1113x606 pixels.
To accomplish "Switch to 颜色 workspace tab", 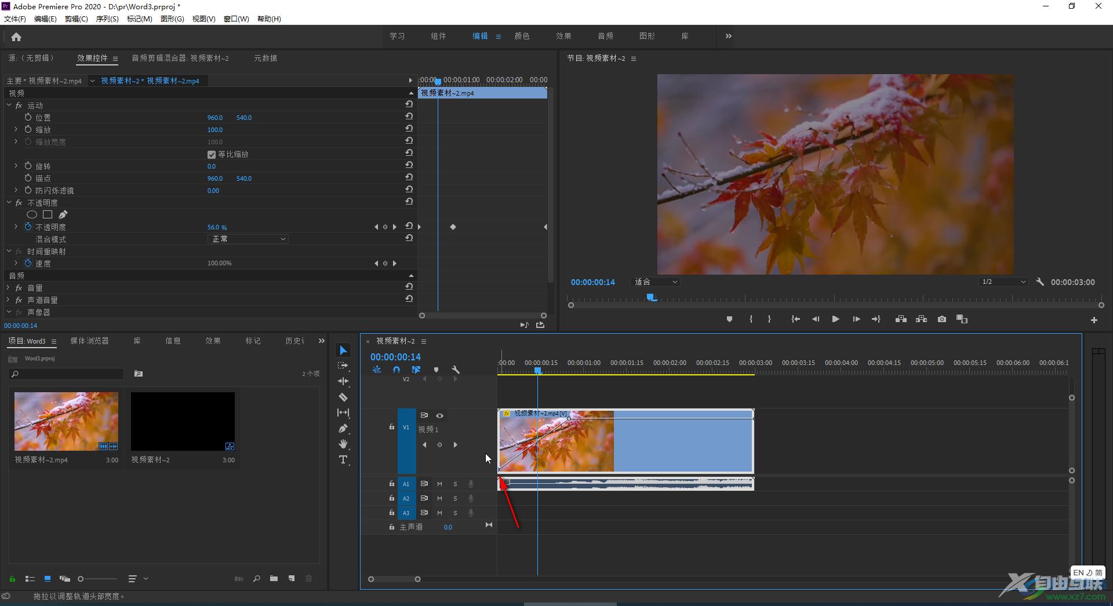I will 522,36.
